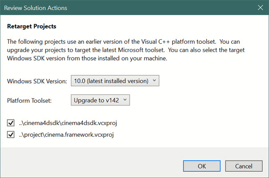Click the resize grip in dialog corner

pos(266,175)
